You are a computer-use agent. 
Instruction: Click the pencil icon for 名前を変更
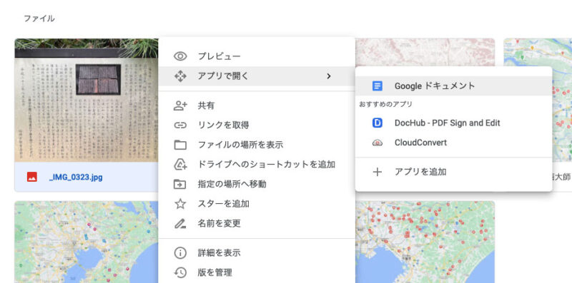coord(180,223)
